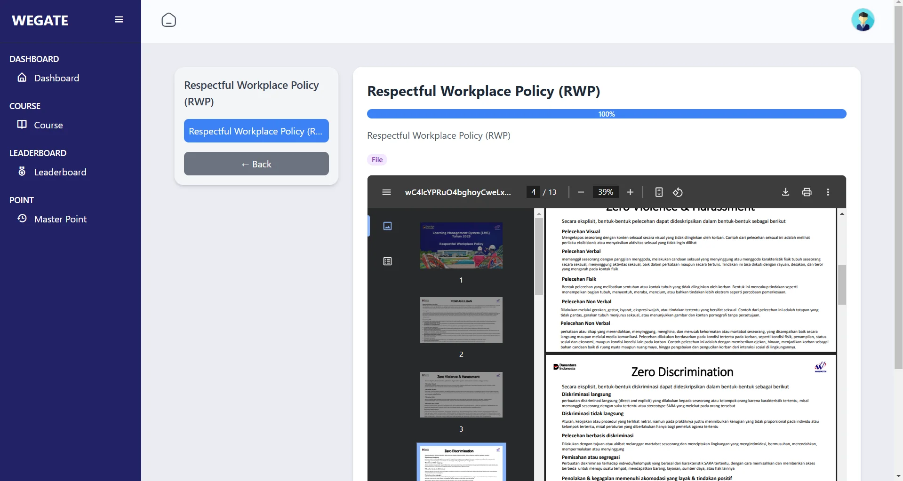The height and width of the screenshot is (481, 903).
Task: Select page 2 thumbnail PENDAHULUAN
Action: [461, 320]
